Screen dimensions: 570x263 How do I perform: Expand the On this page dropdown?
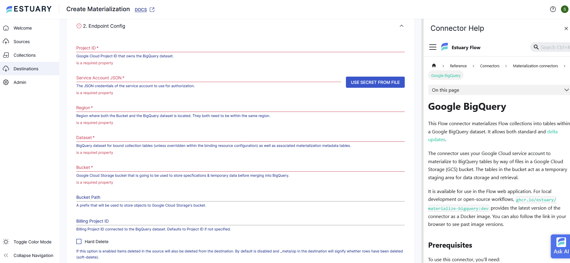[499, 90]
